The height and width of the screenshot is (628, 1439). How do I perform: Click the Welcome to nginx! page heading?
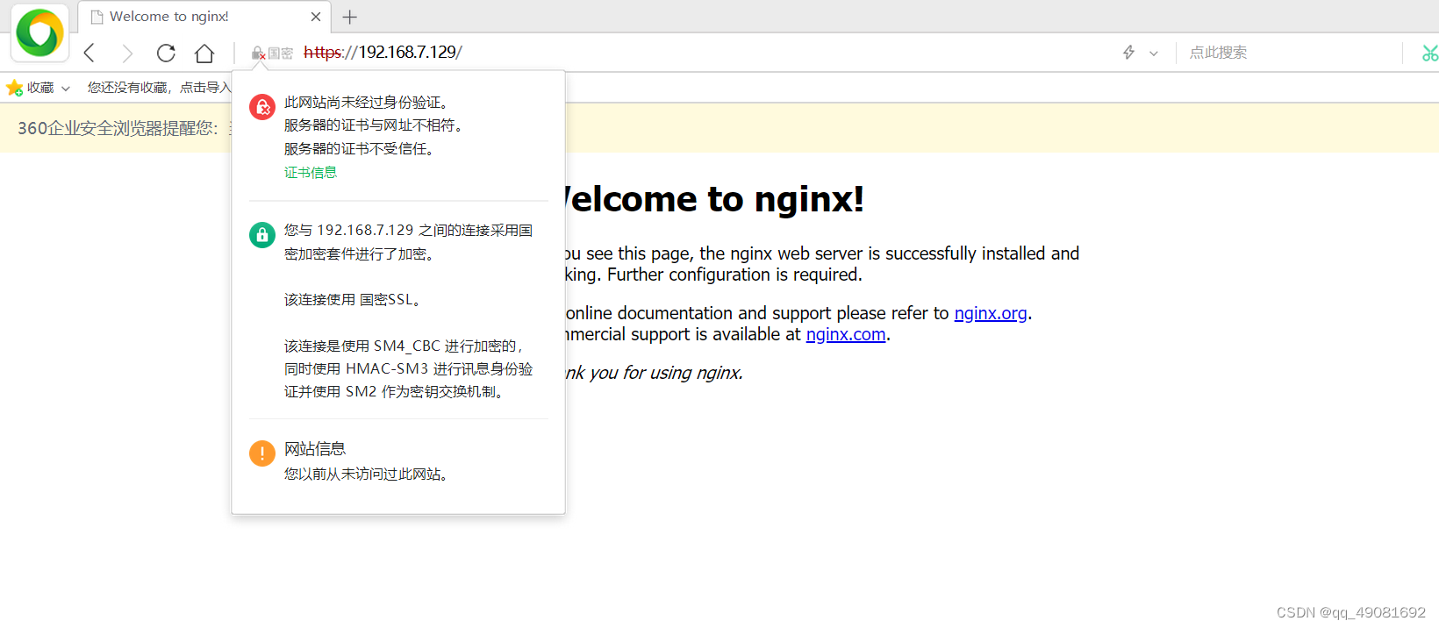click(x=715, y=199)
